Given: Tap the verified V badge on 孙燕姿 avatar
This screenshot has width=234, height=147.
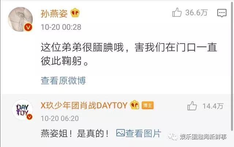Looking at the screenshot, I should (28, 27).
